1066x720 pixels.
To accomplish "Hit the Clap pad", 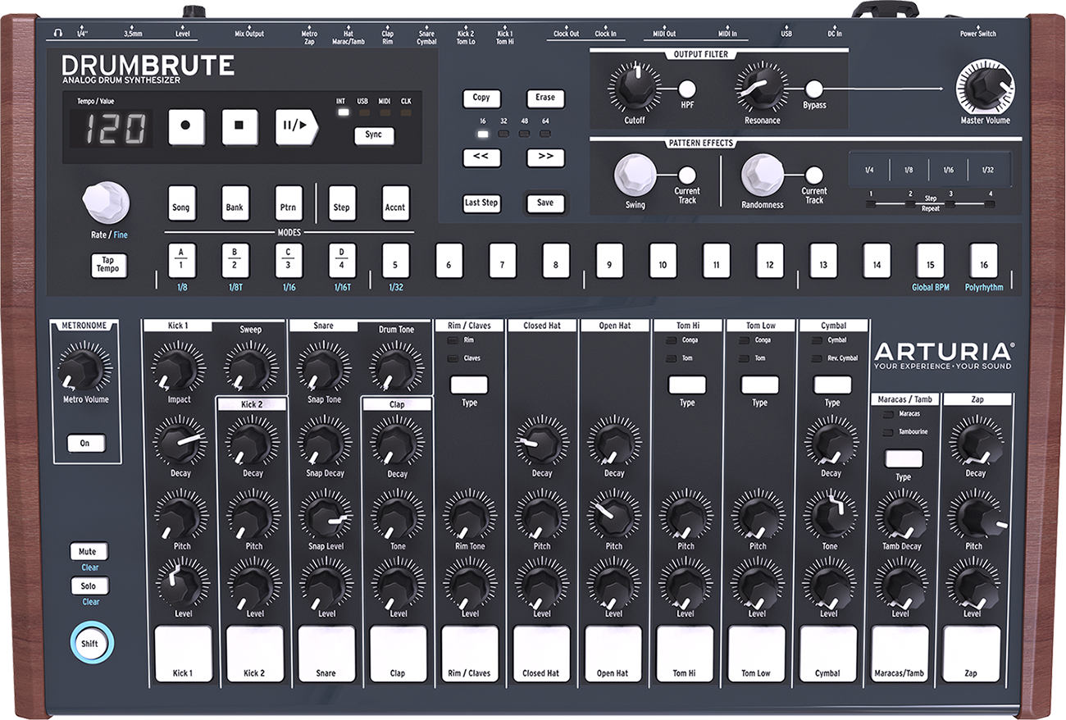I will pyautogui.click(x=399, y=654).
